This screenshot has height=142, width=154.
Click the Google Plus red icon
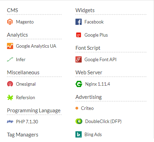pos(79,35)
